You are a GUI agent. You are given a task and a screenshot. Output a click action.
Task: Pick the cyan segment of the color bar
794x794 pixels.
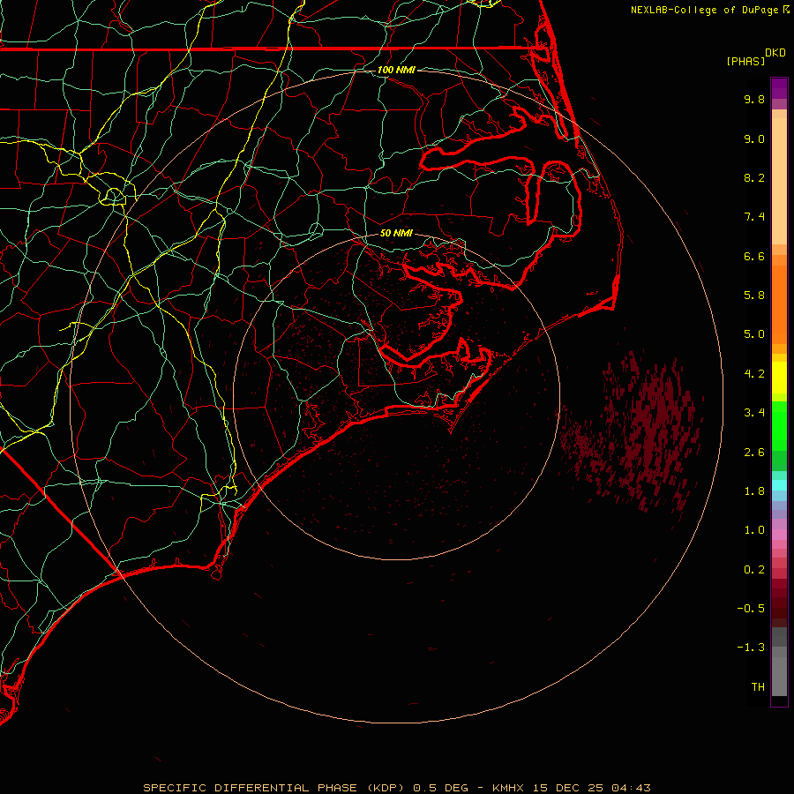click(x=779, y=485)
